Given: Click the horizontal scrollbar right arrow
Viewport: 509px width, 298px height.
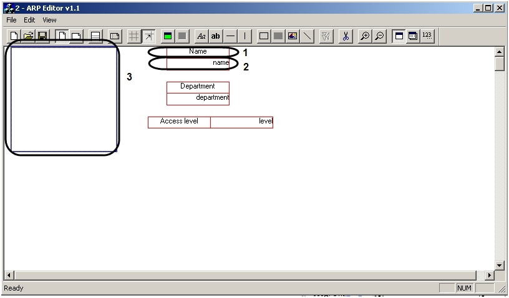Looking at the screenshot, I should point(490,276).
